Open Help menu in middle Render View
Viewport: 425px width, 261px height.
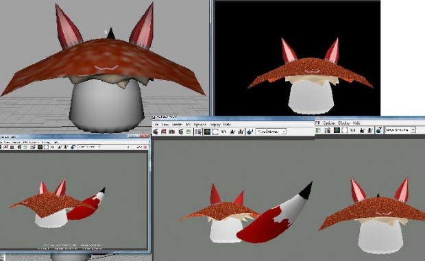coord(227,125)
